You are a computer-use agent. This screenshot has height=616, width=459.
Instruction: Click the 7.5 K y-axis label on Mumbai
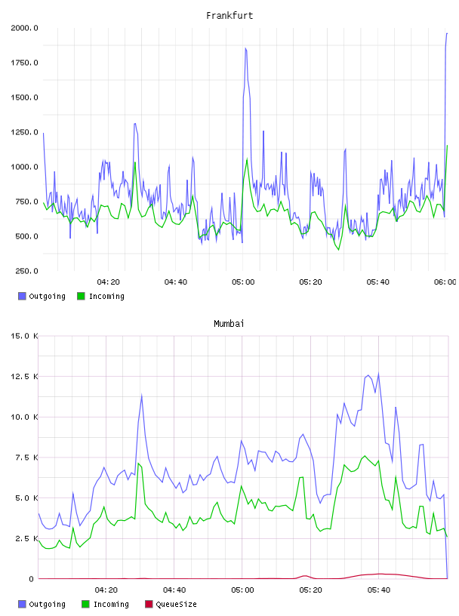pyautogui.click(x=26, y=457)
